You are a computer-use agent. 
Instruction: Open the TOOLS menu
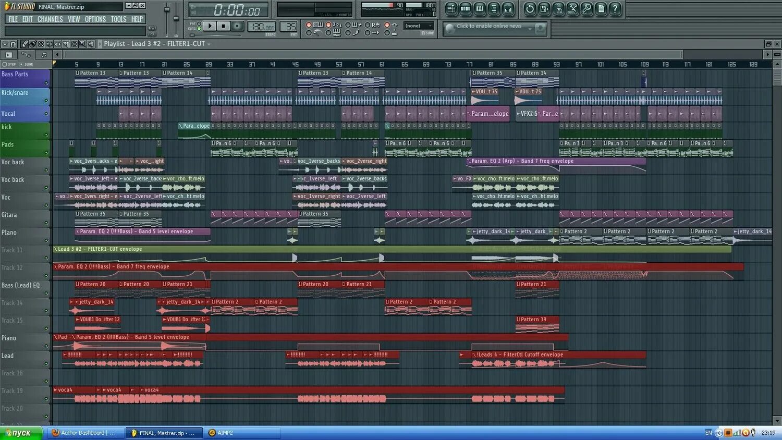(118, 19)
